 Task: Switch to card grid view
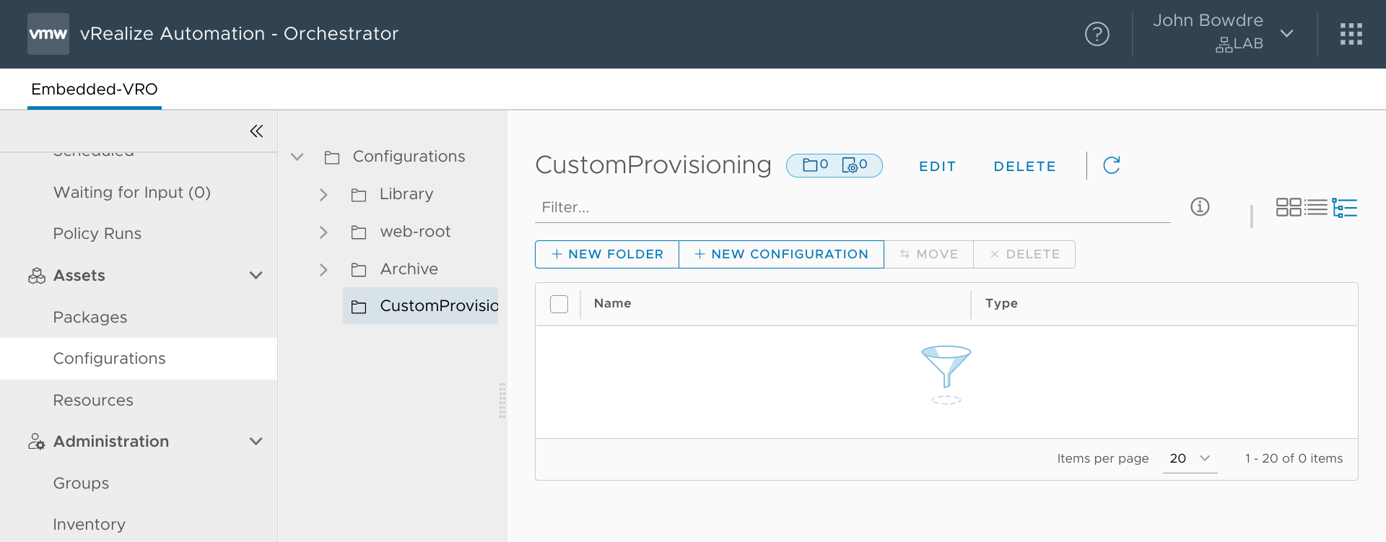pyautogui.click(x=1288, y=208)
